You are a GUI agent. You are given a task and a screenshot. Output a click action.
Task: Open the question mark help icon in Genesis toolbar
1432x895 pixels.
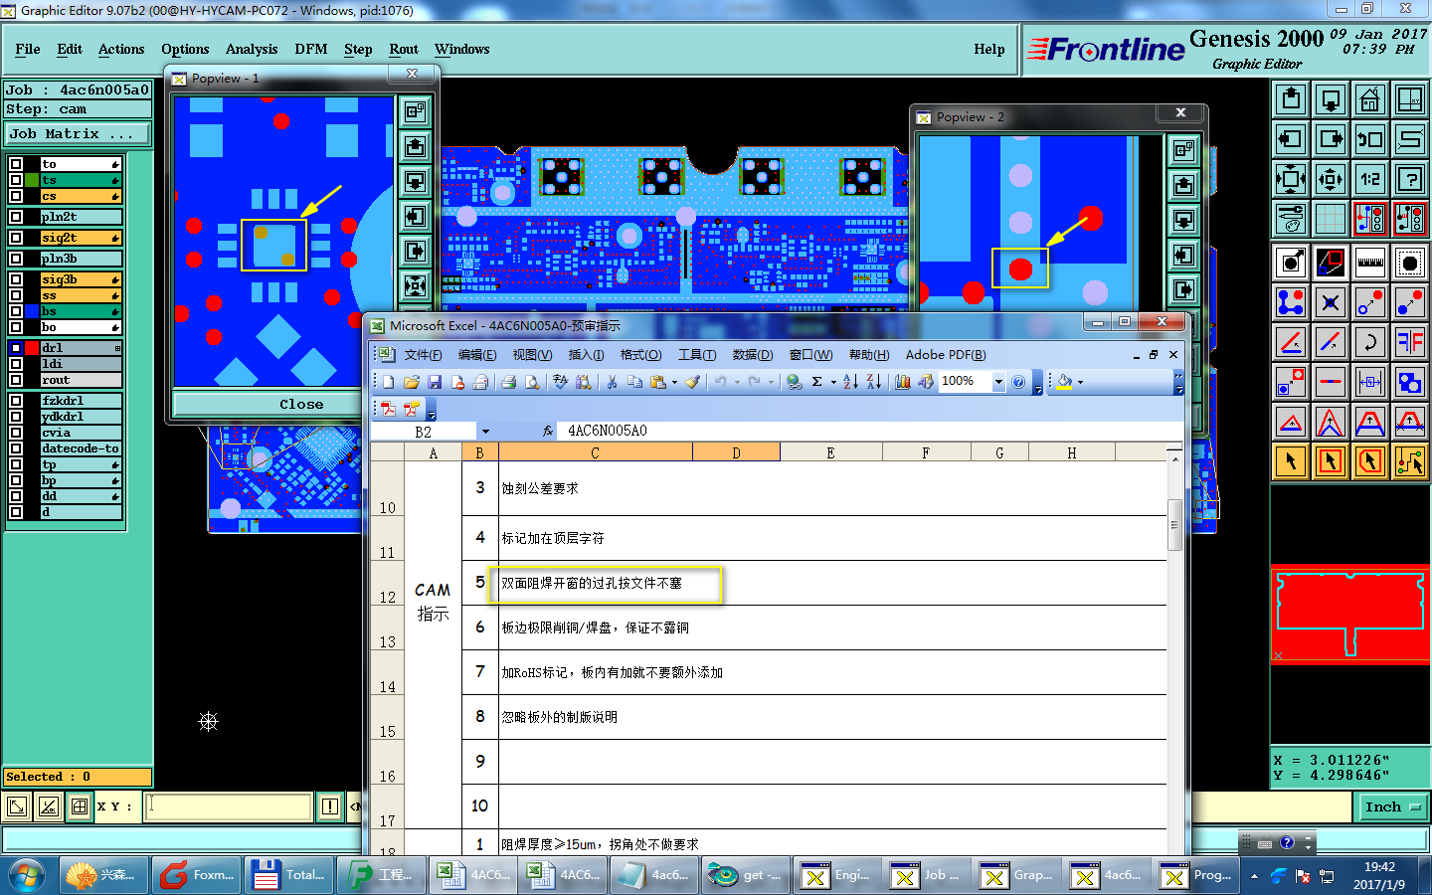tap(1410, 179)
